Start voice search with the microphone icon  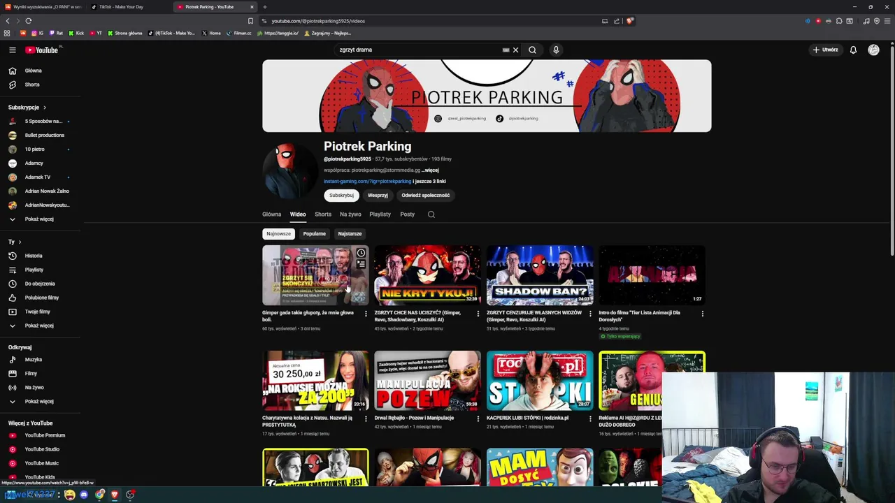tap(556, 50)
